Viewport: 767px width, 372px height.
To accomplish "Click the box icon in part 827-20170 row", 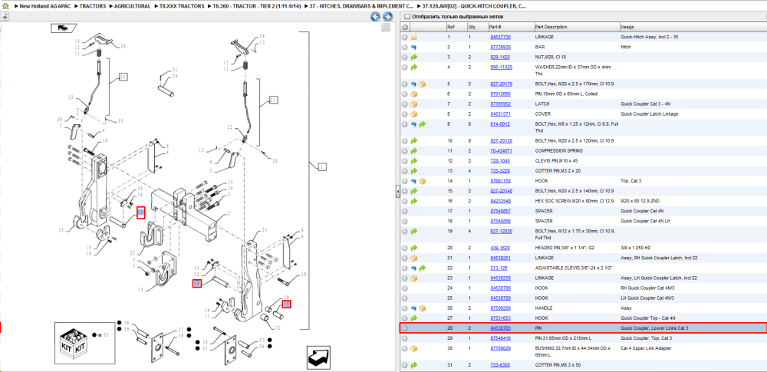I will pyautogui.click(x=422, y=84).
